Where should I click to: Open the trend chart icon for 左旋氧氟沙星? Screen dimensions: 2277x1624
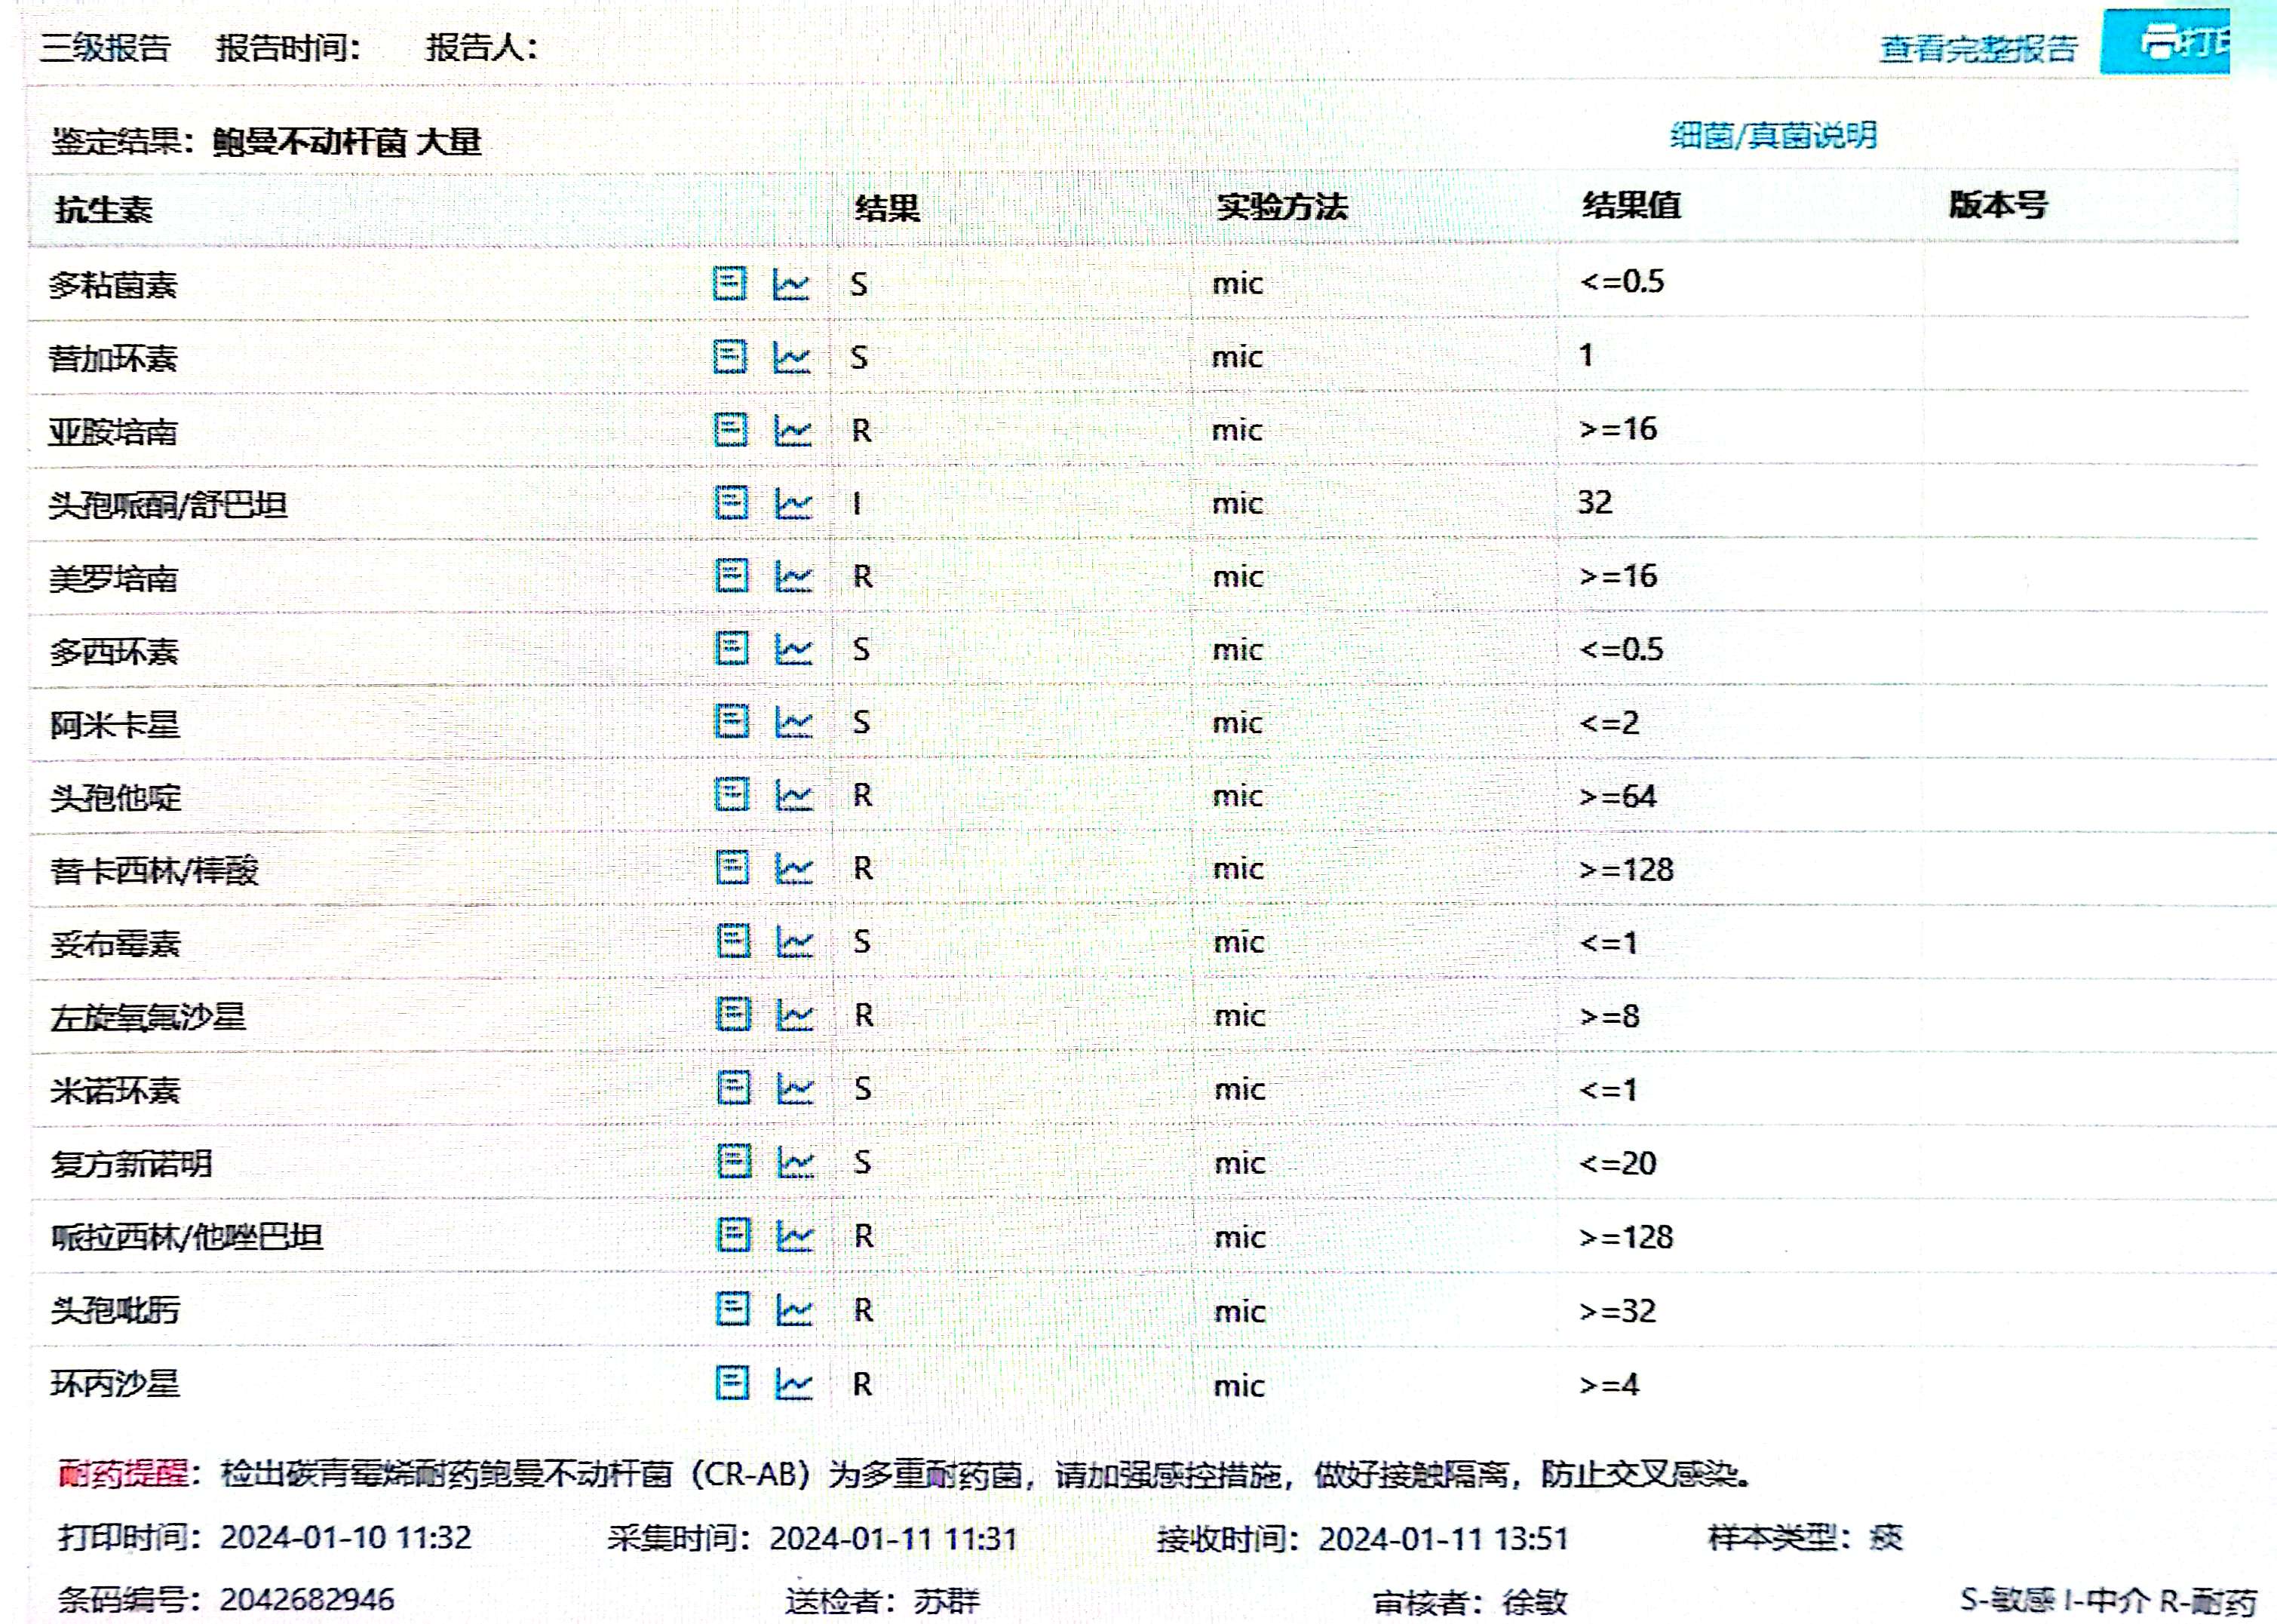[795, 1015]
